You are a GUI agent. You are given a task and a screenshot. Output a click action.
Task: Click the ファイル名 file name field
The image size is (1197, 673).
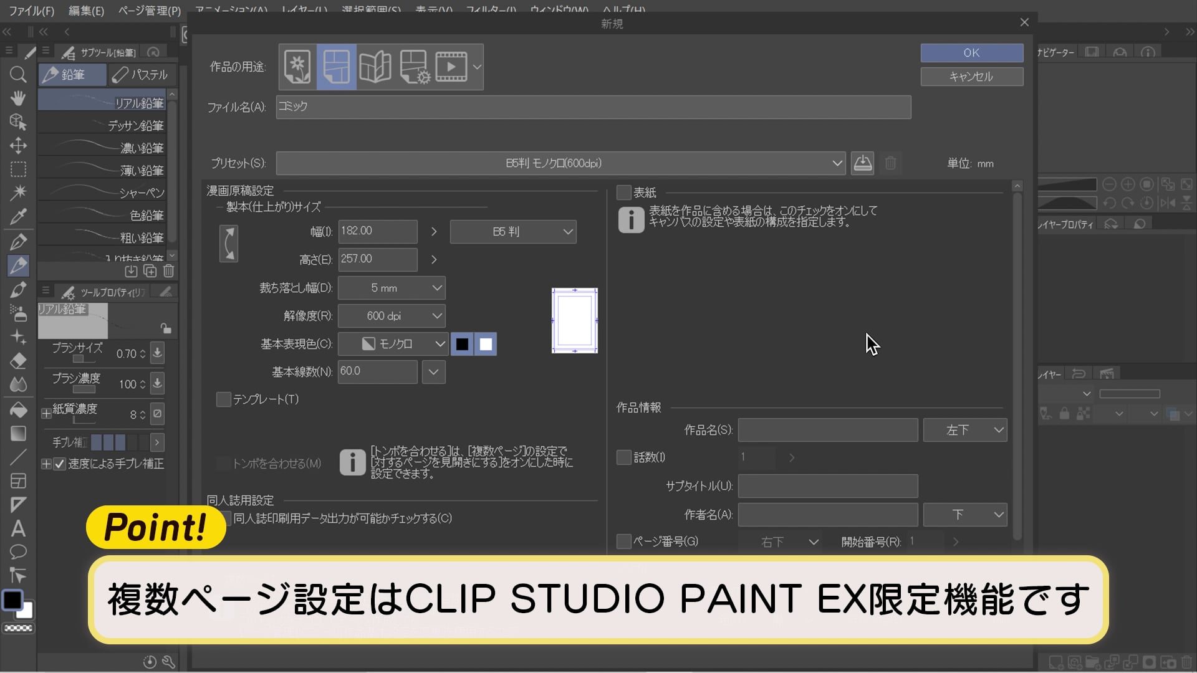[x=593, y=107]
